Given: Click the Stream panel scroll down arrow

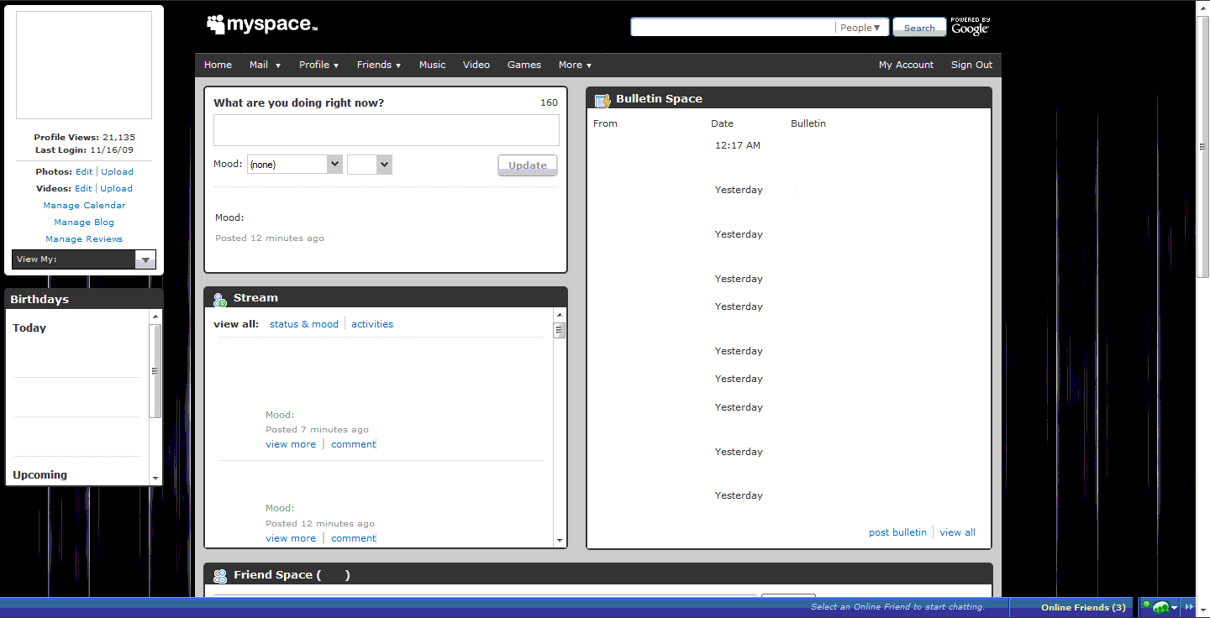Looking at the screenshot, I should [x=560, y=542].
